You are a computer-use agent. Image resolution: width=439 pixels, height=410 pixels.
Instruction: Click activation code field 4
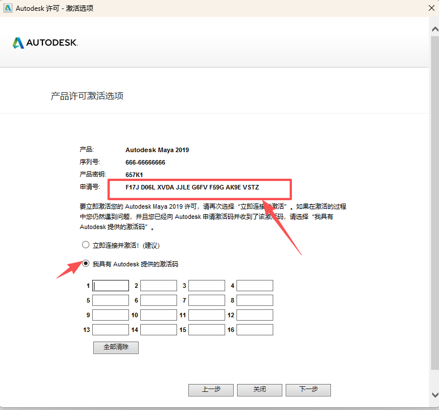[255, 286]
